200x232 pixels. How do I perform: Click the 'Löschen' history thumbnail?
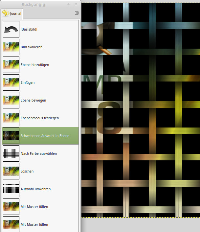[11, 171]
